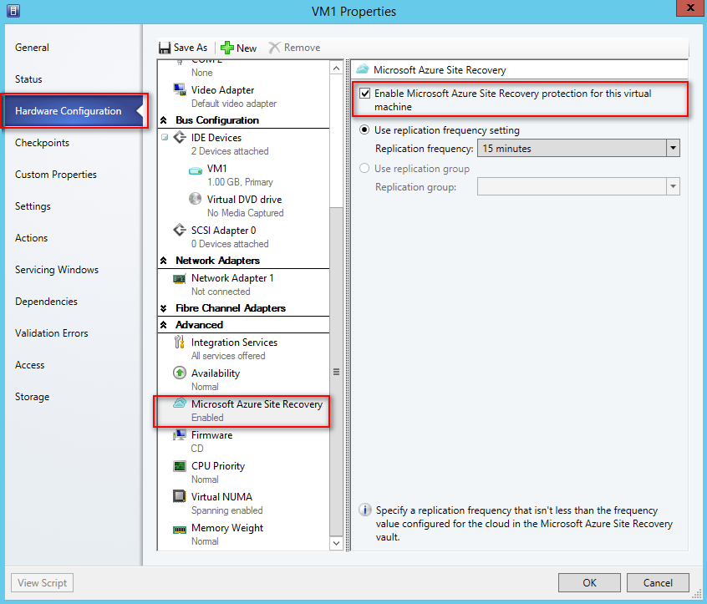Click the Save As label in toolbar
Screen dimensions: 707x604
[191, 48]
